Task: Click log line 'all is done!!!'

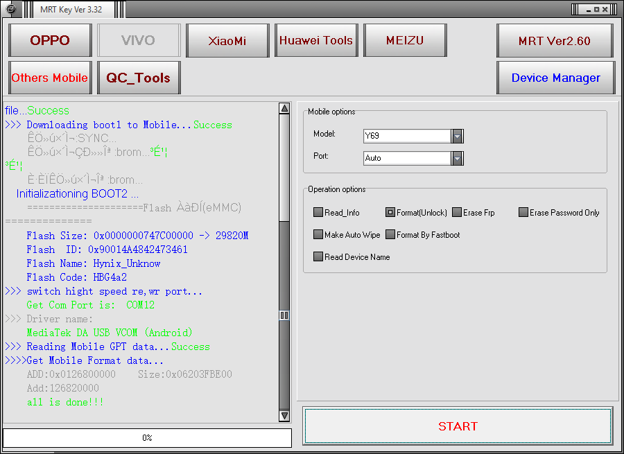Action: (x=65, y=402)
